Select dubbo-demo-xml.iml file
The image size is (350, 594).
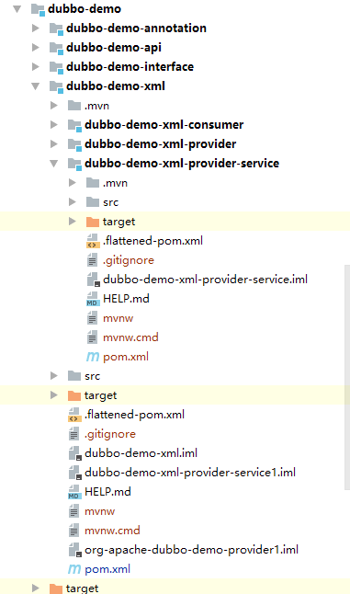coord(141,453)
